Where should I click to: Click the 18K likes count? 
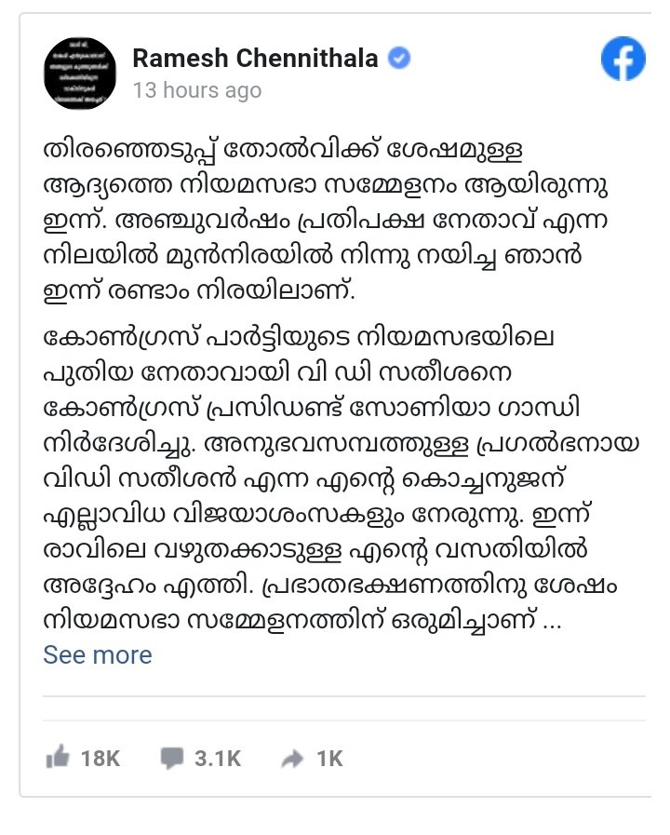[x=100, y=759]
